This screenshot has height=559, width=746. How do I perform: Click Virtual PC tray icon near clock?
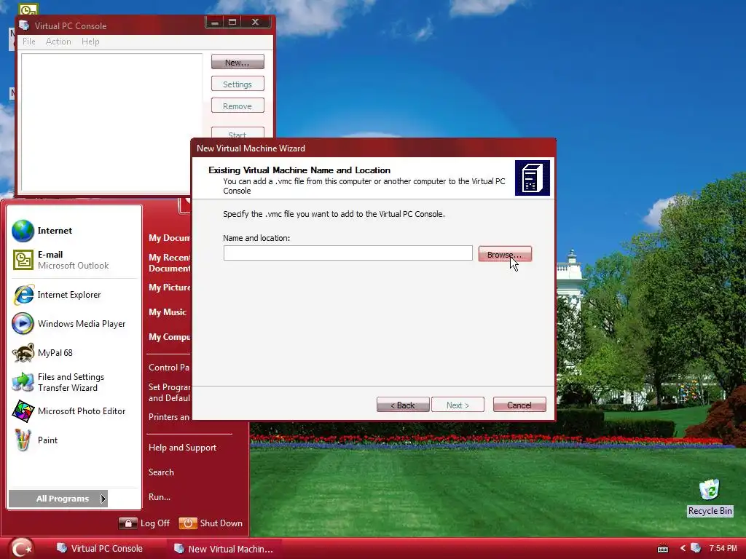tap(696, 548)
